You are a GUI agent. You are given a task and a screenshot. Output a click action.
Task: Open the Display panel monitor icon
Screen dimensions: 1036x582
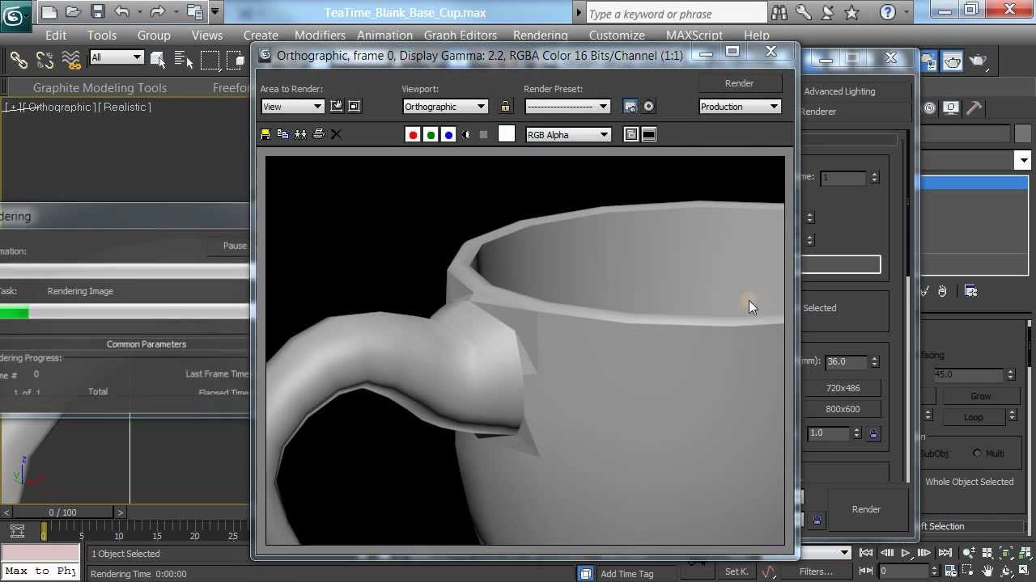(952, 108)
